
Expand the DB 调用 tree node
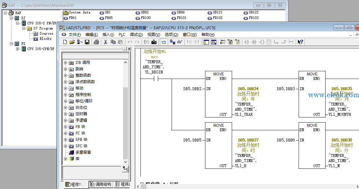point(66,63)
